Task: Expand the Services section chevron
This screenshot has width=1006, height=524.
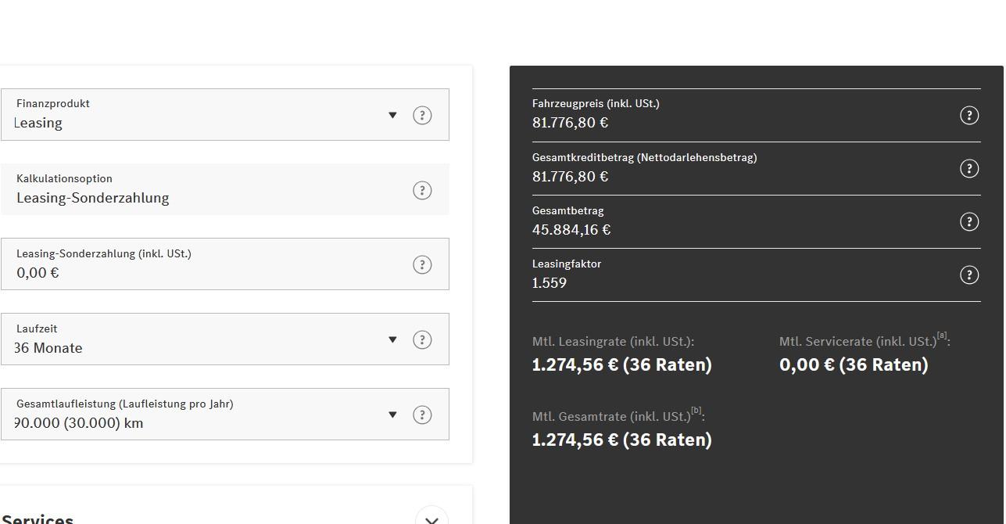Action: pyautogui.click(x=431, y=518)
